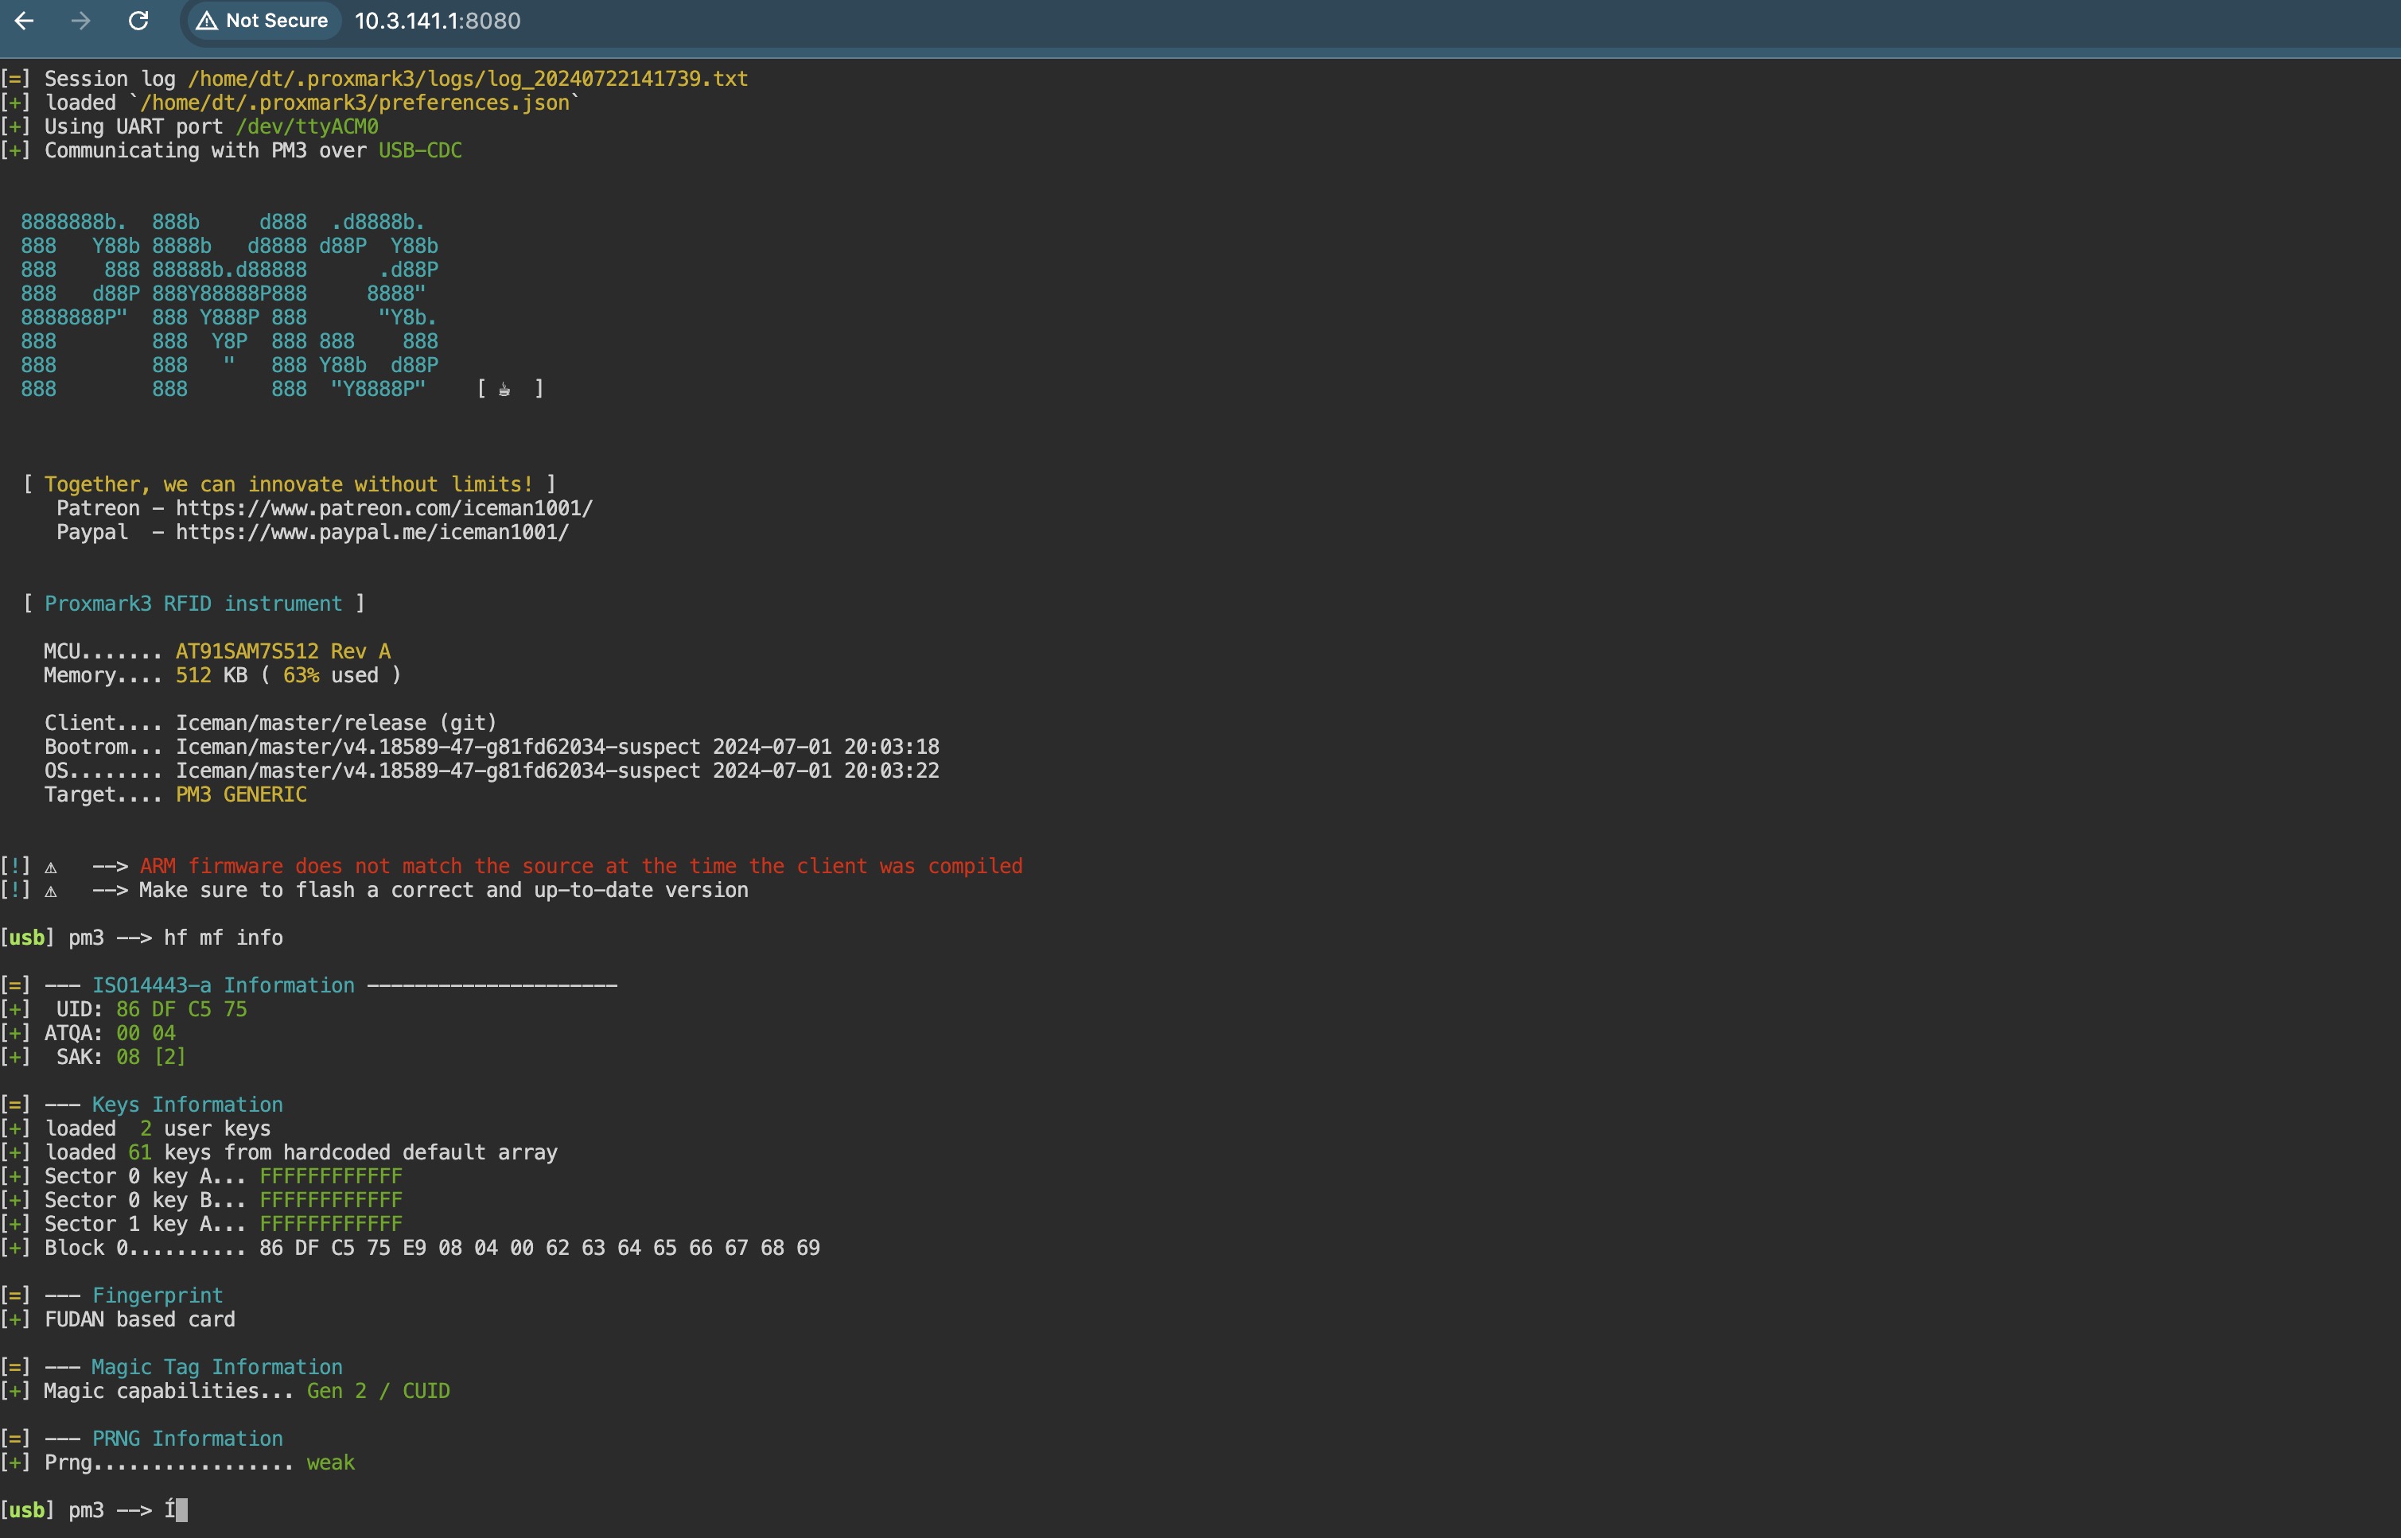Reload the page with refresh icon

point(139,20)
